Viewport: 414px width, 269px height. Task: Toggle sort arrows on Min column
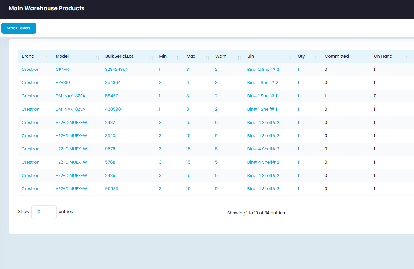(179, 58)
